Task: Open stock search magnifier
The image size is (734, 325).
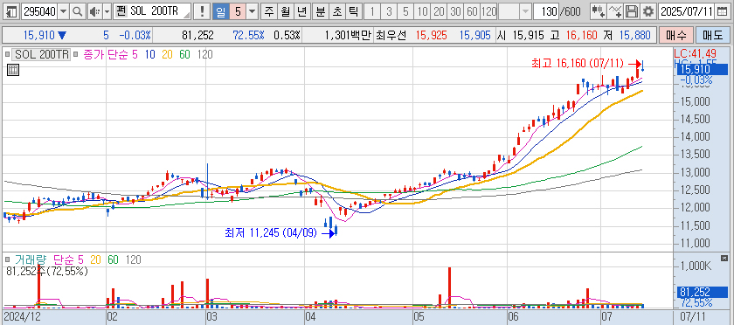Action: coord(78,11)
